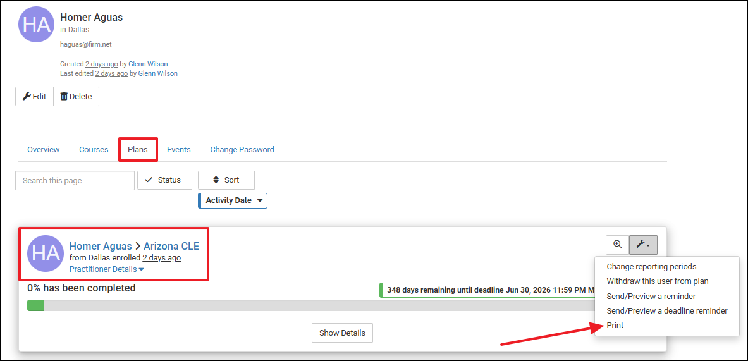Screen dimensions: 748x361
Task: Open the wrench tools dropdown on plan card
Action: pos(643,245)
